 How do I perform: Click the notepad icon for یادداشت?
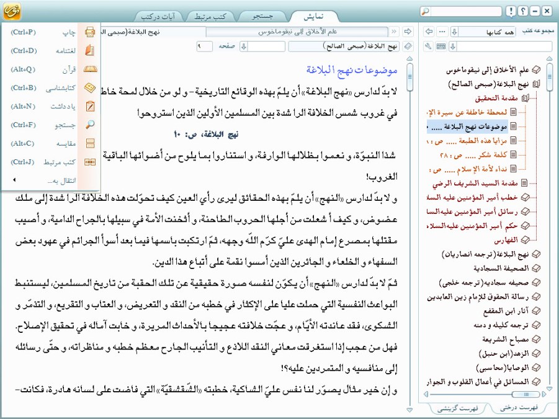coord(90,106)
